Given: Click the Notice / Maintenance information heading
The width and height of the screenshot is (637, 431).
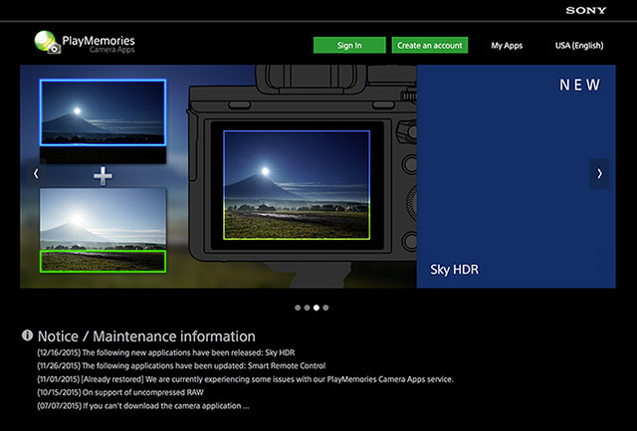Looking at the screenshot, I should click(x=146, y=336).
